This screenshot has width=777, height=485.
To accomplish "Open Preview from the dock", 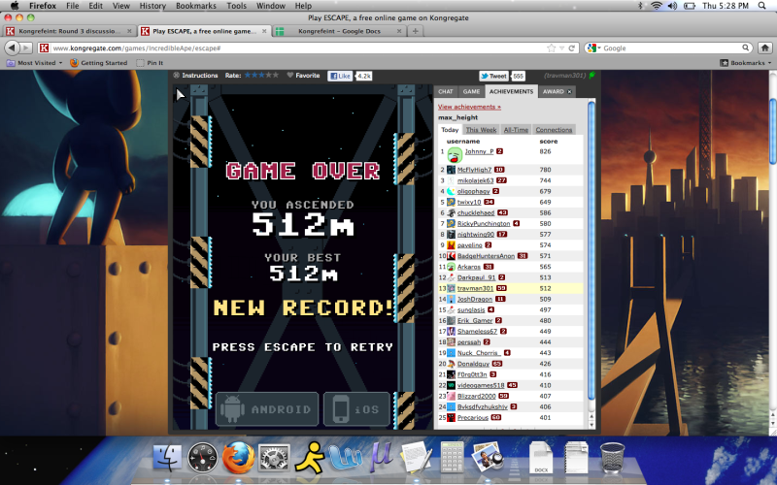I will click(x=487, y=456).
